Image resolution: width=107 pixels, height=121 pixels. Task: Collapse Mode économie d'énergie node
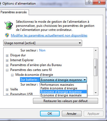(x=12, y=75)
